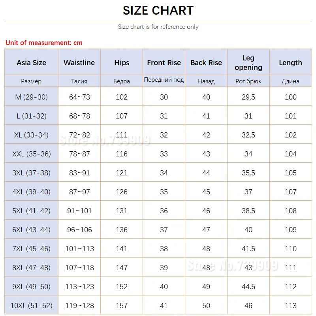Select the 5XL (41-42) size cell

pos(32,211)
